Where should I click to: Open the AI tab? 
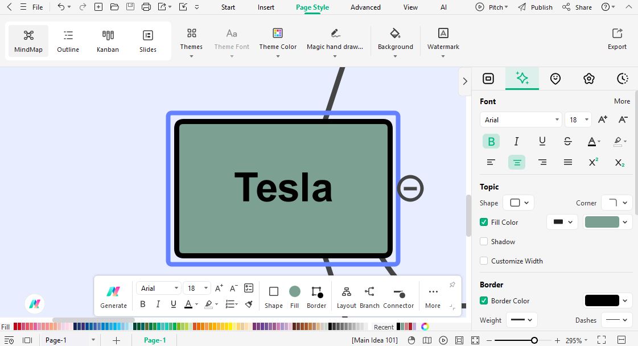(x=443, y=7)
